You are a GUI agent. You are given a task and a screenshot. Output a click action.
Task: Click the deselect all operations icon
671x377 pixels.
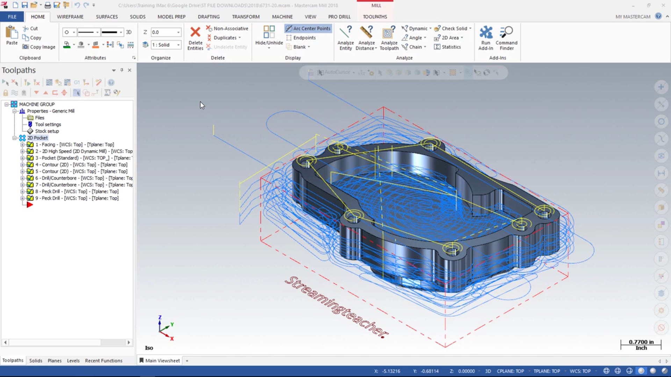15,83
